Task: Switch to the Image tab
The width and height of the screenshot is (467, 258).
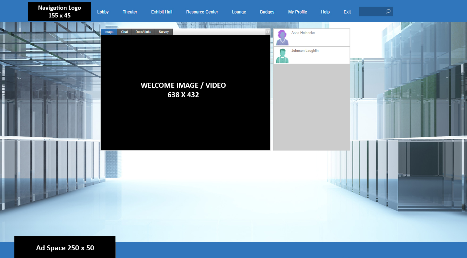Action: point(109,32)
